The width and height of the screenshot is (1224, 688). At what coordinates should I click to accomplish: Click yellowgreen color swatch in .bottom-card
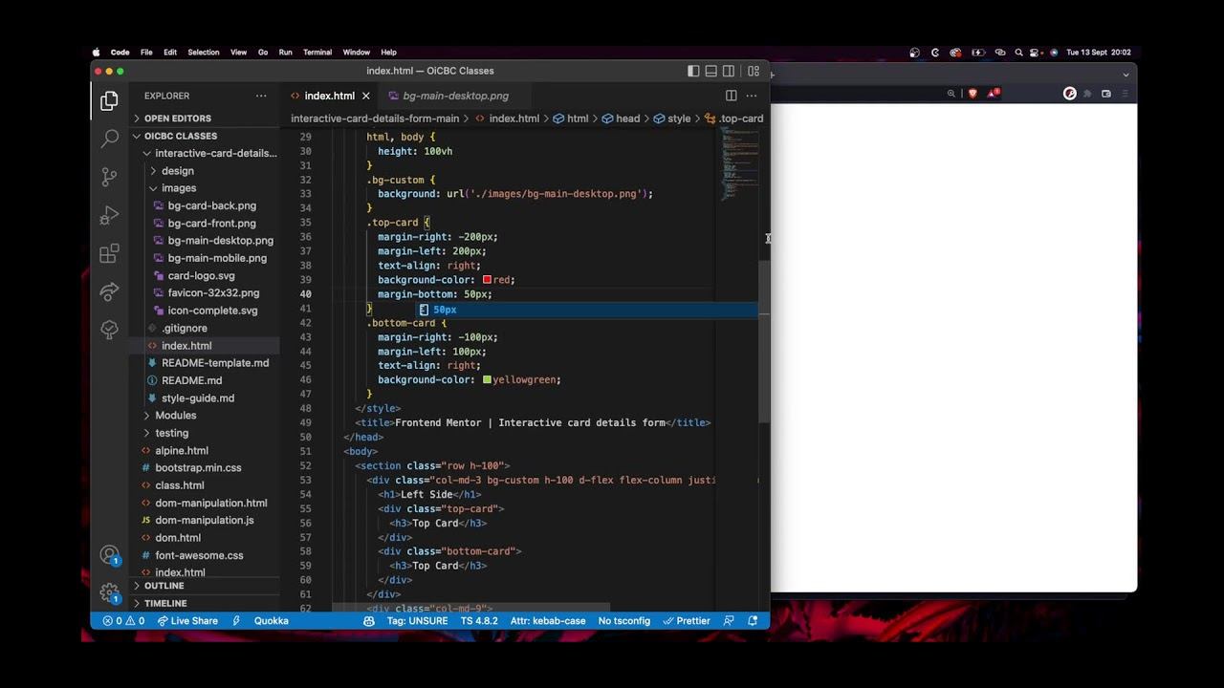(487, 379)
